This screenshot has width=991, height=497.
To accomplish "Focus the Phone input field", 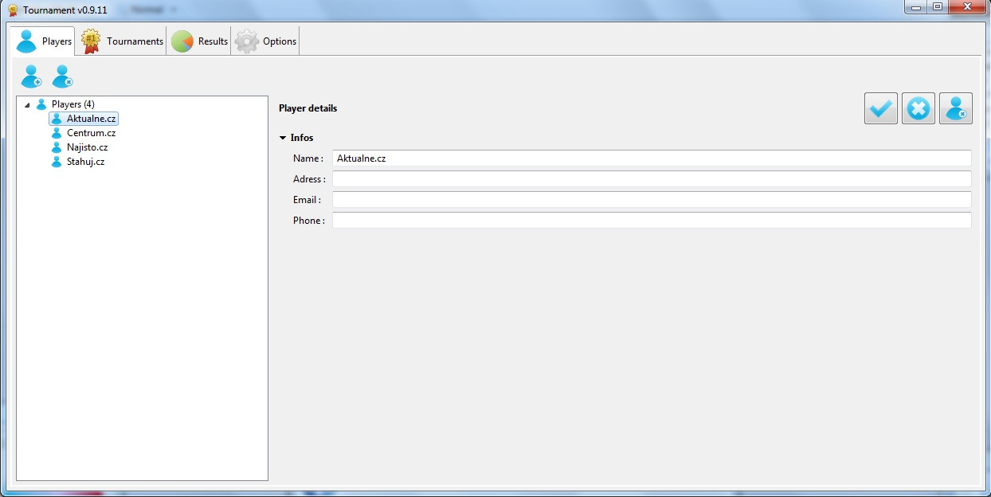I will coord(652,221).
